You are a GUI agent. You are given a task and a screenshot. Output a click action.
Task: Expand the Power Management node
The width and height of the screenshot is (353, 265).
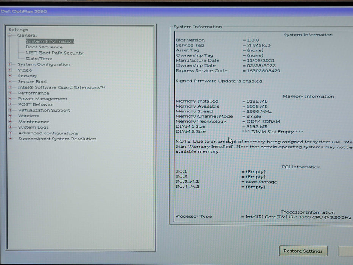10,98
